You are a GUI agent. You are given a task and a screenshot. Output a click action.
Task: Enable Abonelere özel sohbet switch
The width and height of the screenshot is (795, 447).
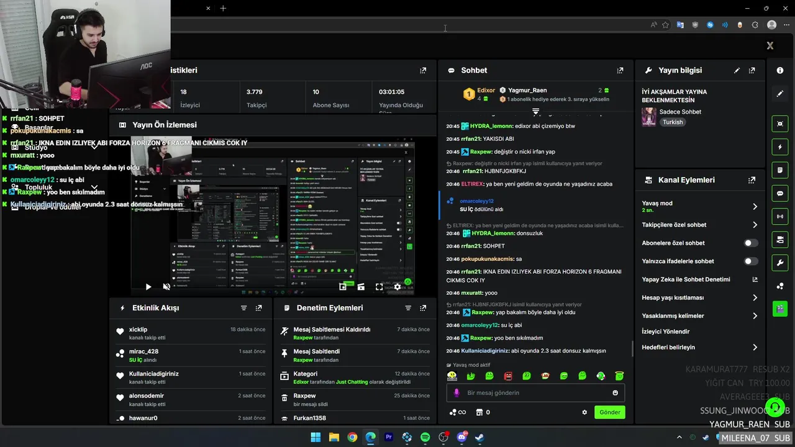(x=751, y=243)
